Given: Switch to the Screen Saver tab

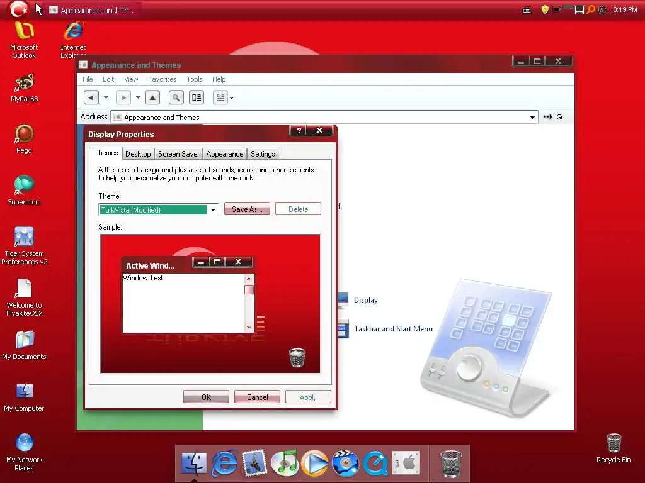Looking at the screenshot, I should [x=178, y=154].
